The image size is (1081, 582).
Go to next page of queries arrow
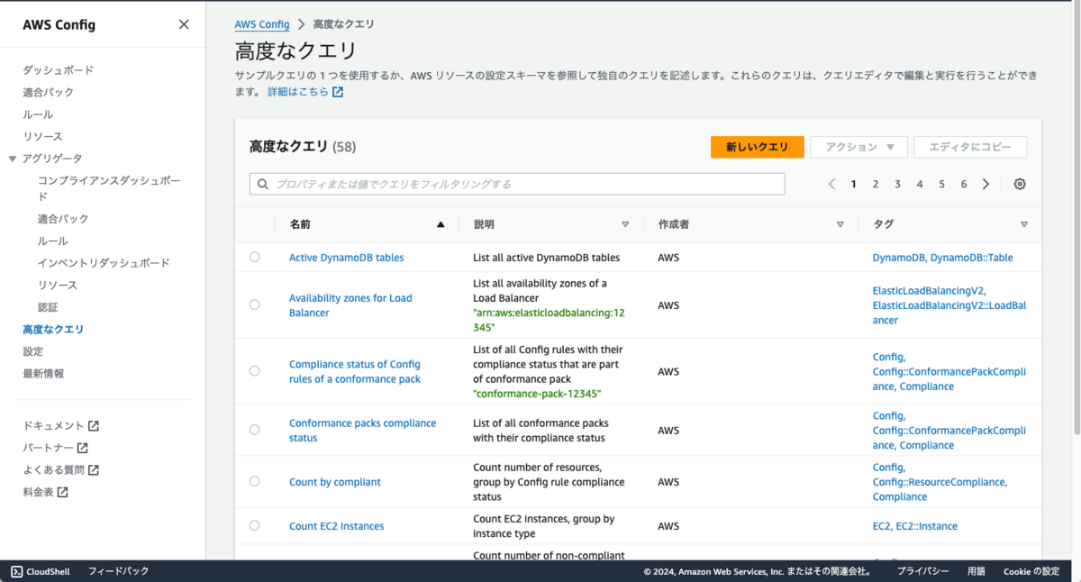point(986,184)
